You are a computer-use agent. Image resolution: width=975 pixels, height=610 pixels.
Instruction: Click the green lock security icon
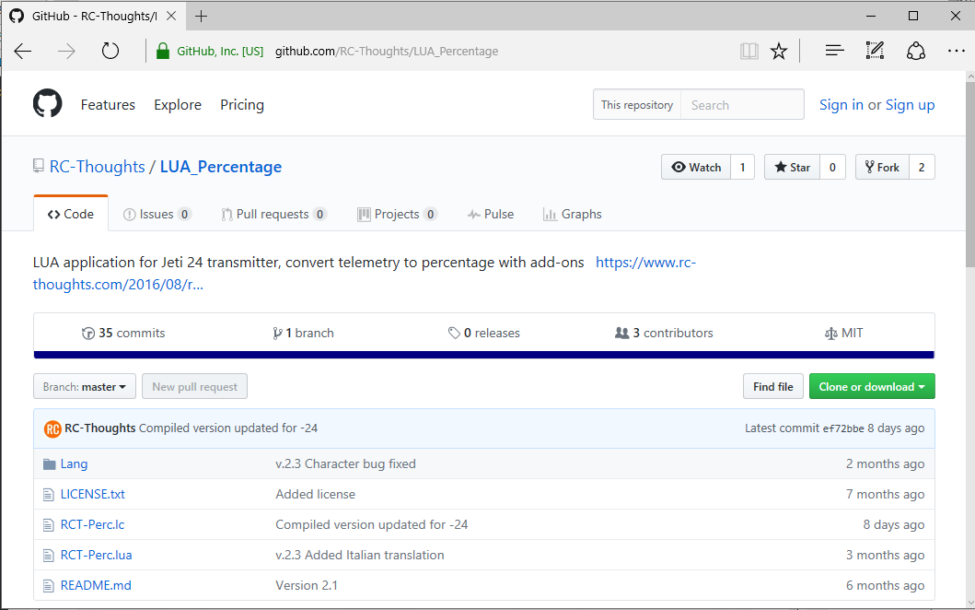(x=163, y=51)
